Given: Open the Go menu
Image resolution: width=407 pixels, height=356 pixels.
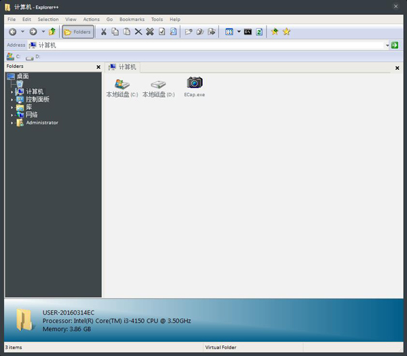Looking at the screenshot, I should point(109,19).
